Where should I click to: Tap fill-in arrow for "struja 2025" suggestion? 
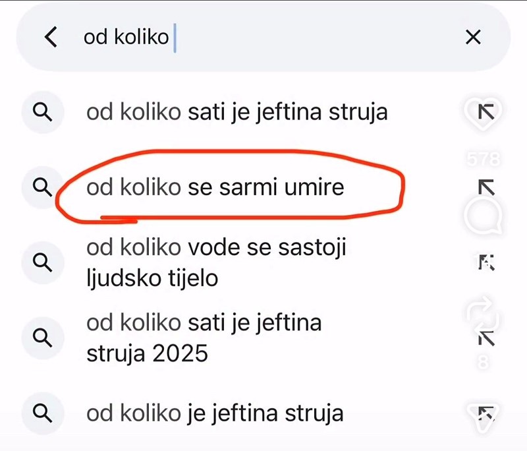pos(485,338)
